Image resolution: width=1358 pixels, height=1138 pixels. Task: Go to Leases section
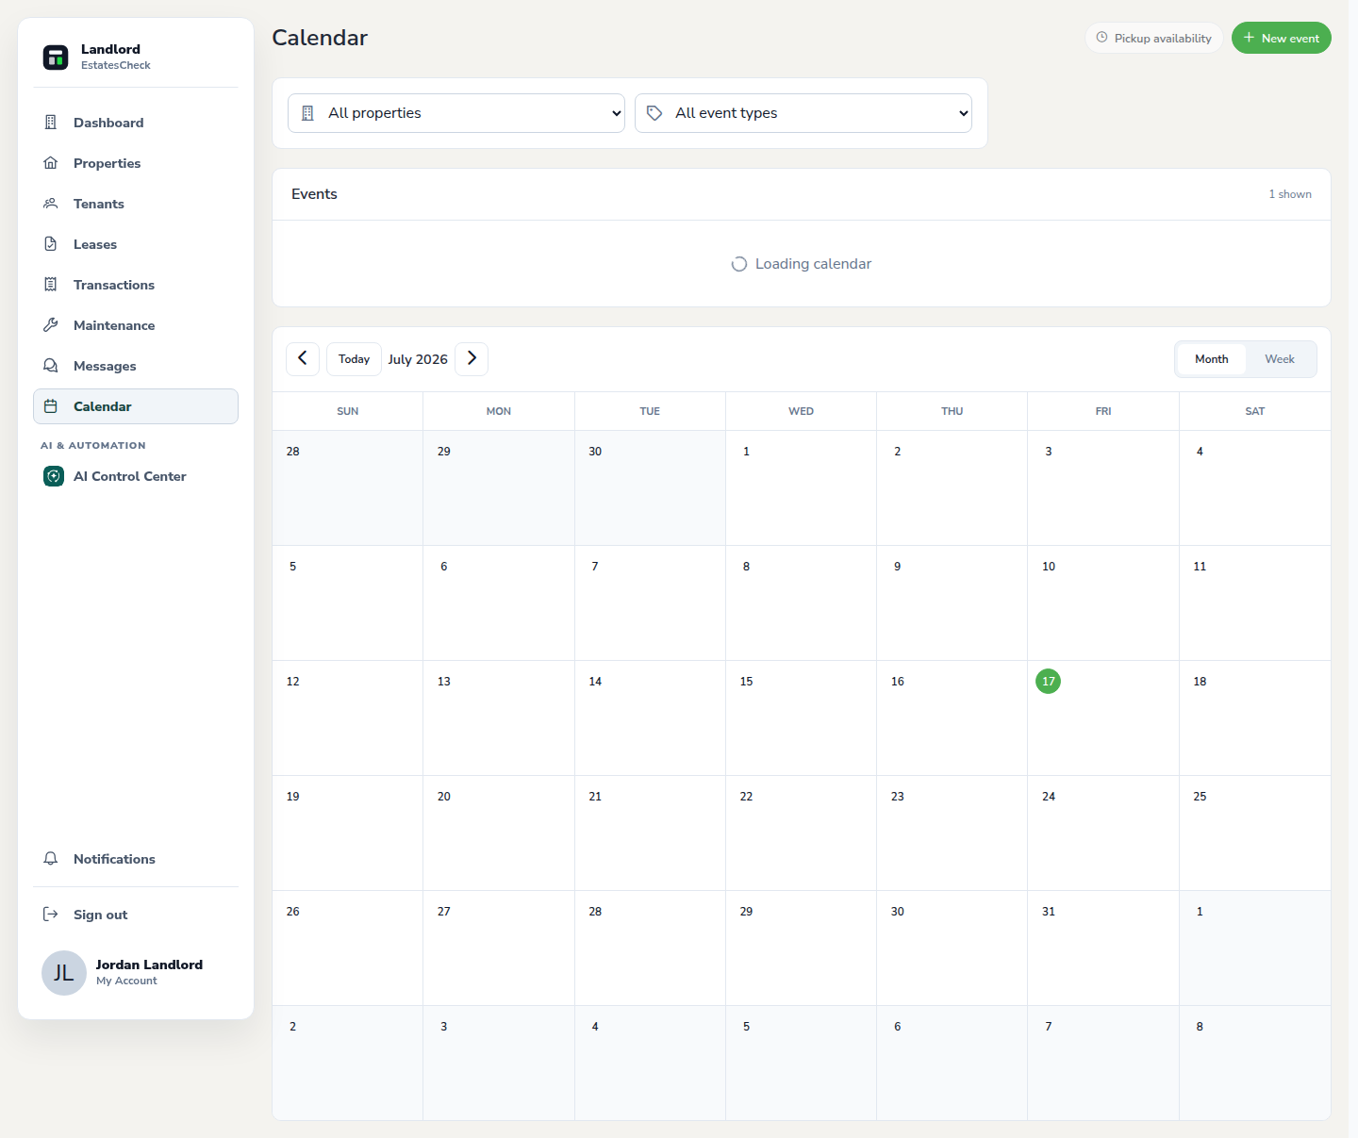[x=136, y=244]
